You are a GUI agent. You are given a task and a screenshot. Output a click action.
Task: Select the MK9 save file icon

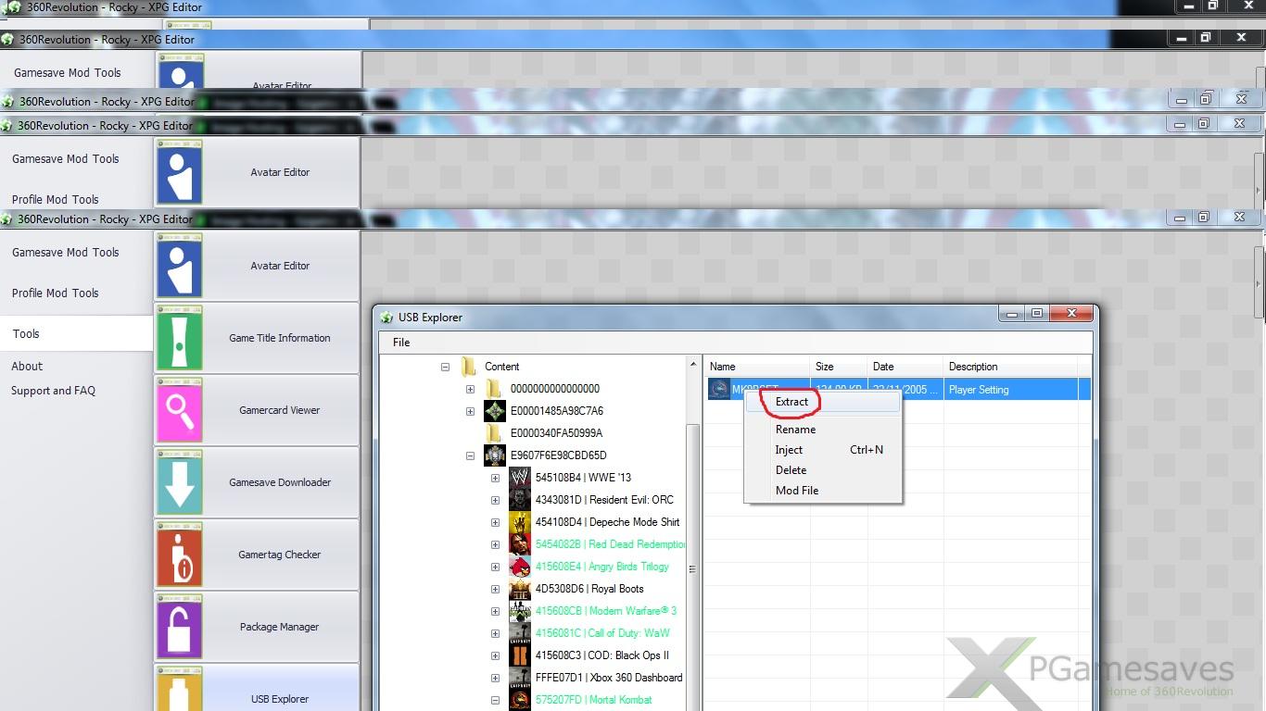point(719,390)
